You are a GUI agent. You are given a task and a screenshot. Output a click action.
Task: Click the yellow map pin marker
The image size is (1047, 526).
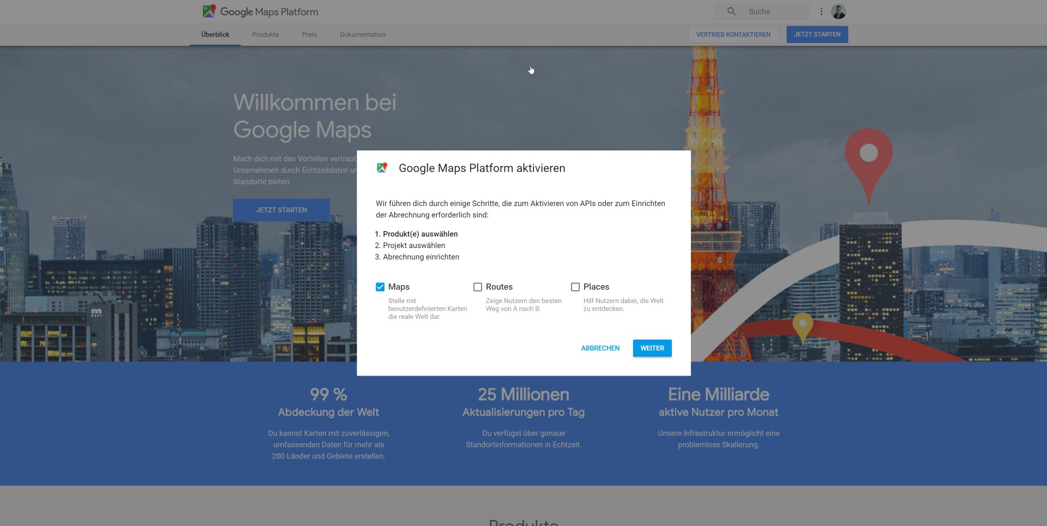tap(802, 328)
